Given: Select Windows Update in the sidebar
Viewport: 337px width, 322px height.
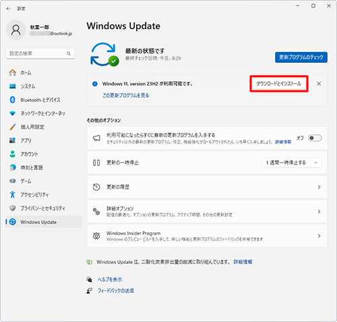Looking at the screenshot, I should click(x=44, y=222).
